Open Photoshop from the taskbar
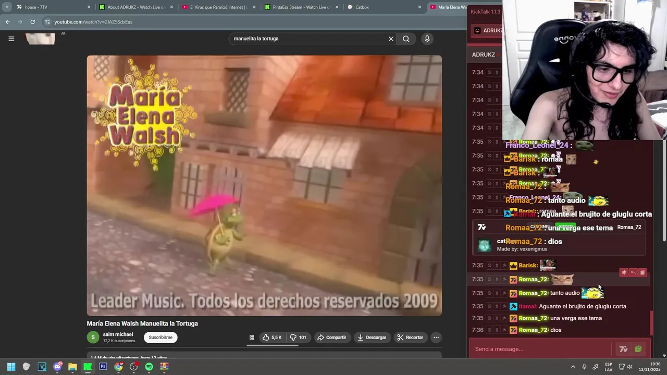Viewport: 667px width, 375px height. pos(103,367)
